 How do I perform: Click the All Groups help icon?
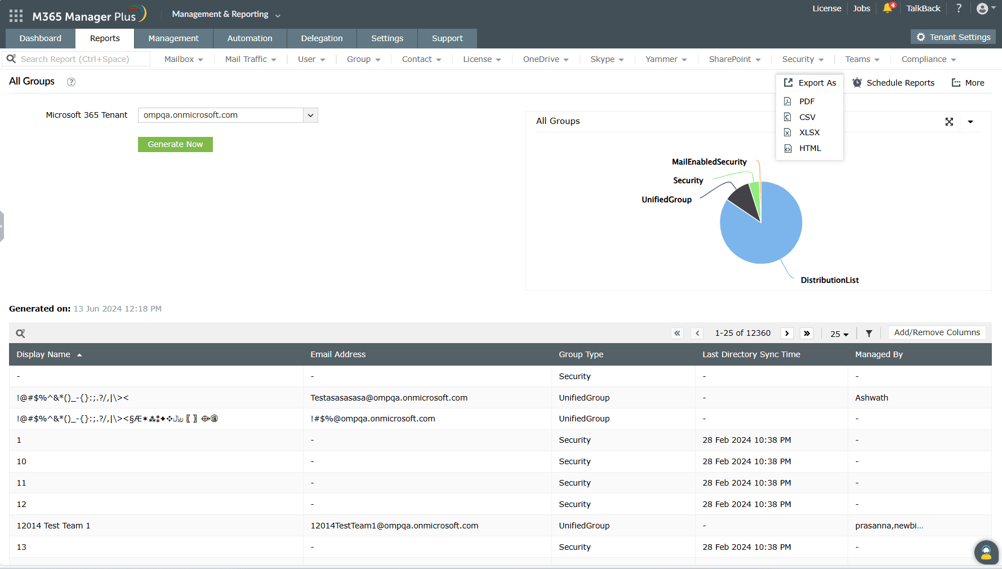coord(71,82)
